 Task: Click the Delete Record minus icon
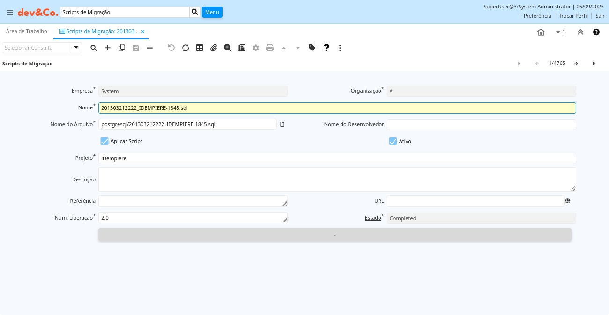coord(150,48)
